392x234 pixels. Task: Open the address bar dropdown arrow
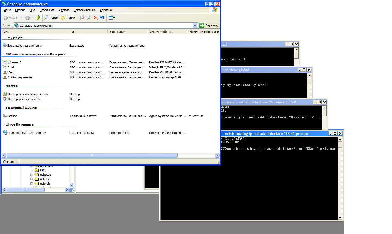click(195, 25)
